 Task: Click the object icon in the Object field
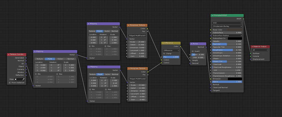16,79
